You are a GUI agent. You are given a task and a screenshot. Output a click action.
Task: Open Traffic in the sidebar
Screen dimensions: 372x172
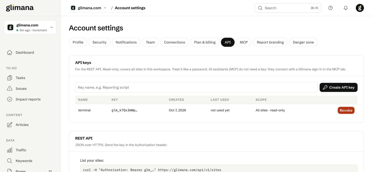pos(30,150)
